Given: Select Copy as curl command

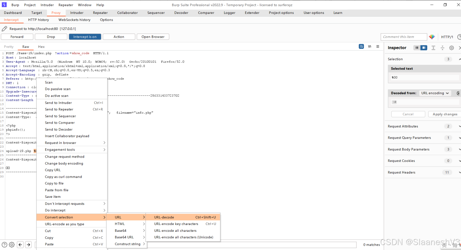Looking at the screenshot, I should click(72, 177).
